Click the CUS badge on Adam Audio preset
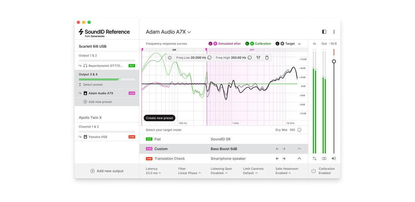The height and width of the screenshot is (202, 415). (132, 93)
